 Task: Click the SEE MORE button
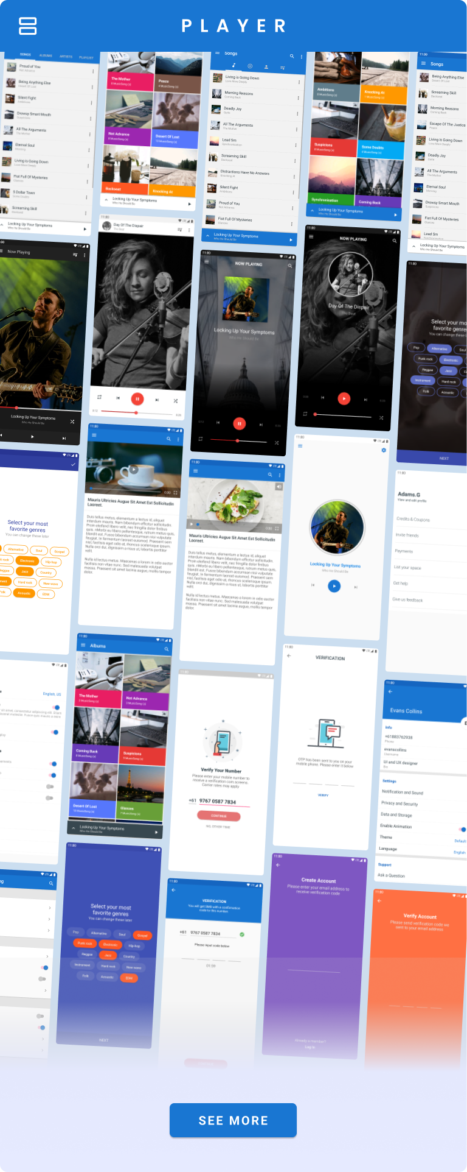(233, 1120)
